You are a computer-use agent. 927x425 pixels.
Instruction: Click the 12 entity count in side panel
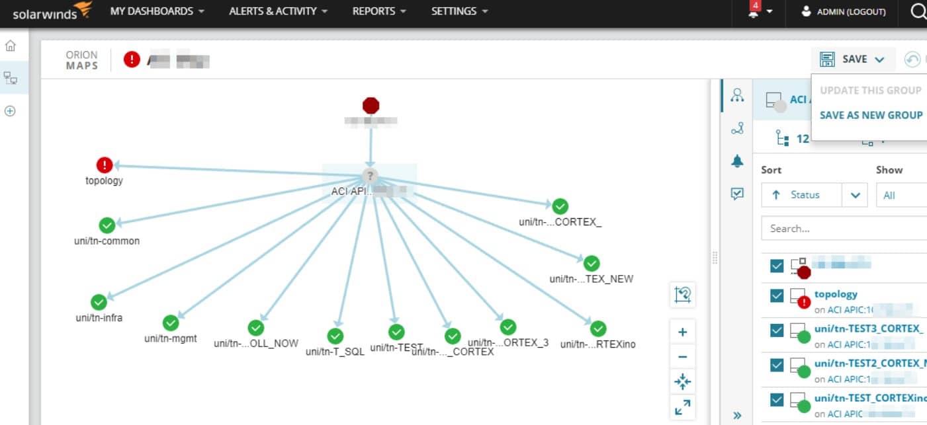(x=793, y=139)
